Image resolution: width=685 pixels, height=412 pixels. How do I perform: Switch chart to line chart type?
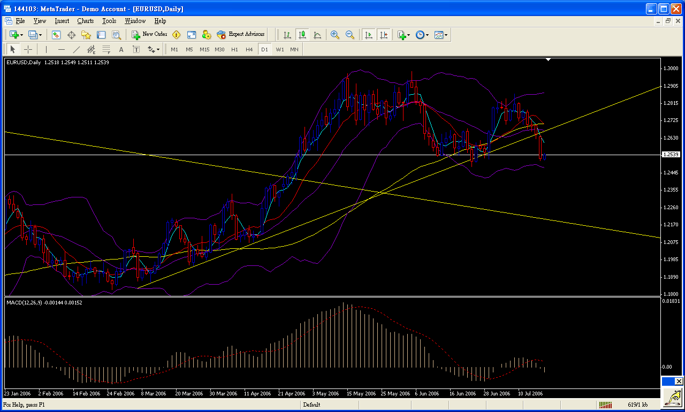point(317,35)
